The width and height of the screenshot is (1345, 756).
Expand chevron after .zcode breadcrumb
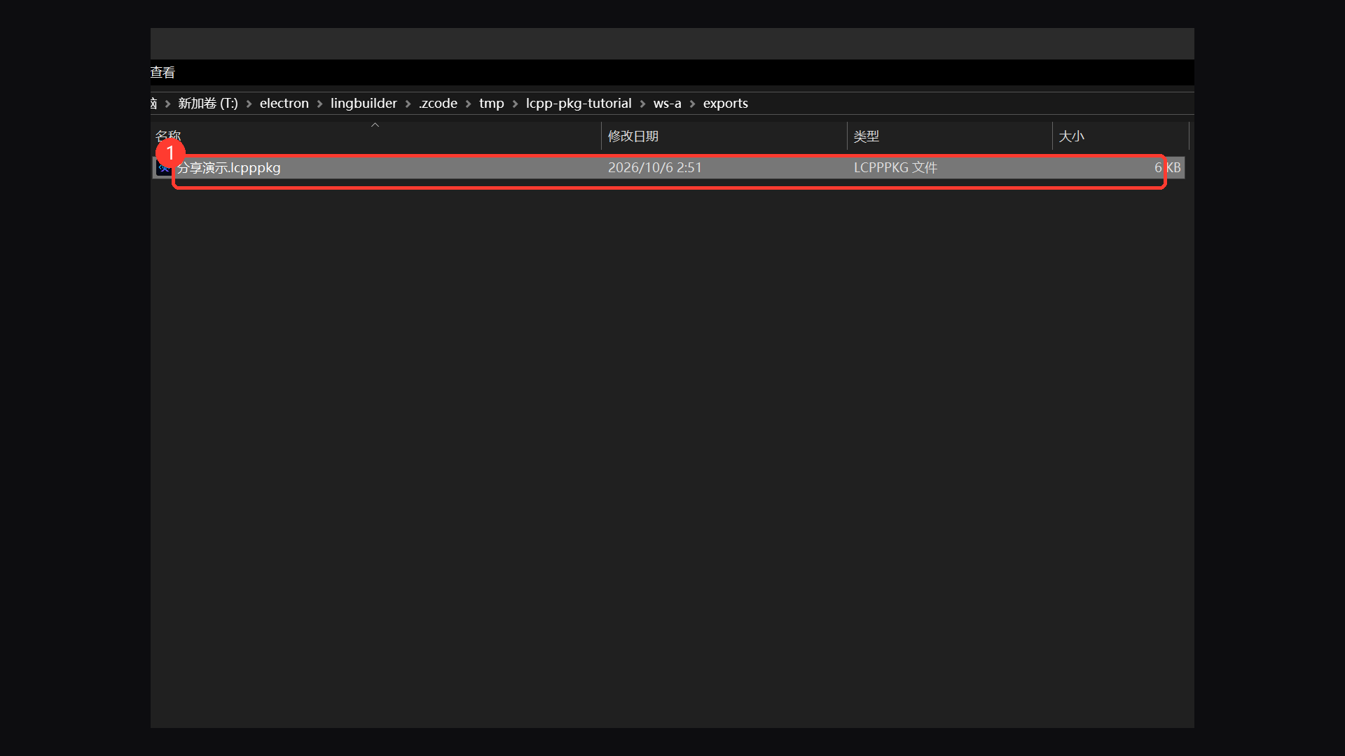(x=468, y=104)
